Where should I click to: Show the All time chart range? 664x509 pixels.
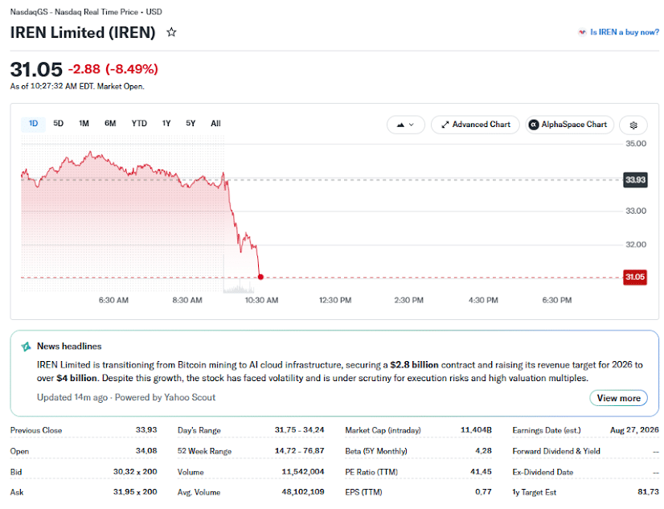click(x=215, y=124)
